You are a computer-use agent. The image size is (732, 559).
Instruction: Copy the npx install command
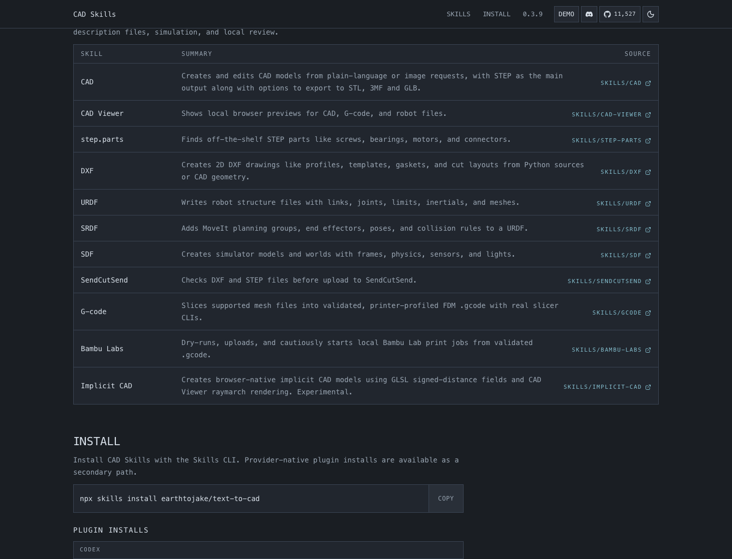446,499
